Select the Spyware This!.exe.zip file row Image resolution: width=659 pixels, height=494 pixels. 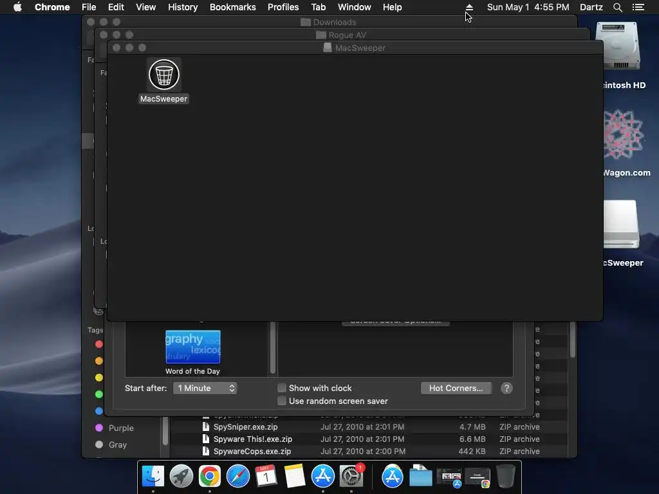pyautogui.click(x=369, y=439)
